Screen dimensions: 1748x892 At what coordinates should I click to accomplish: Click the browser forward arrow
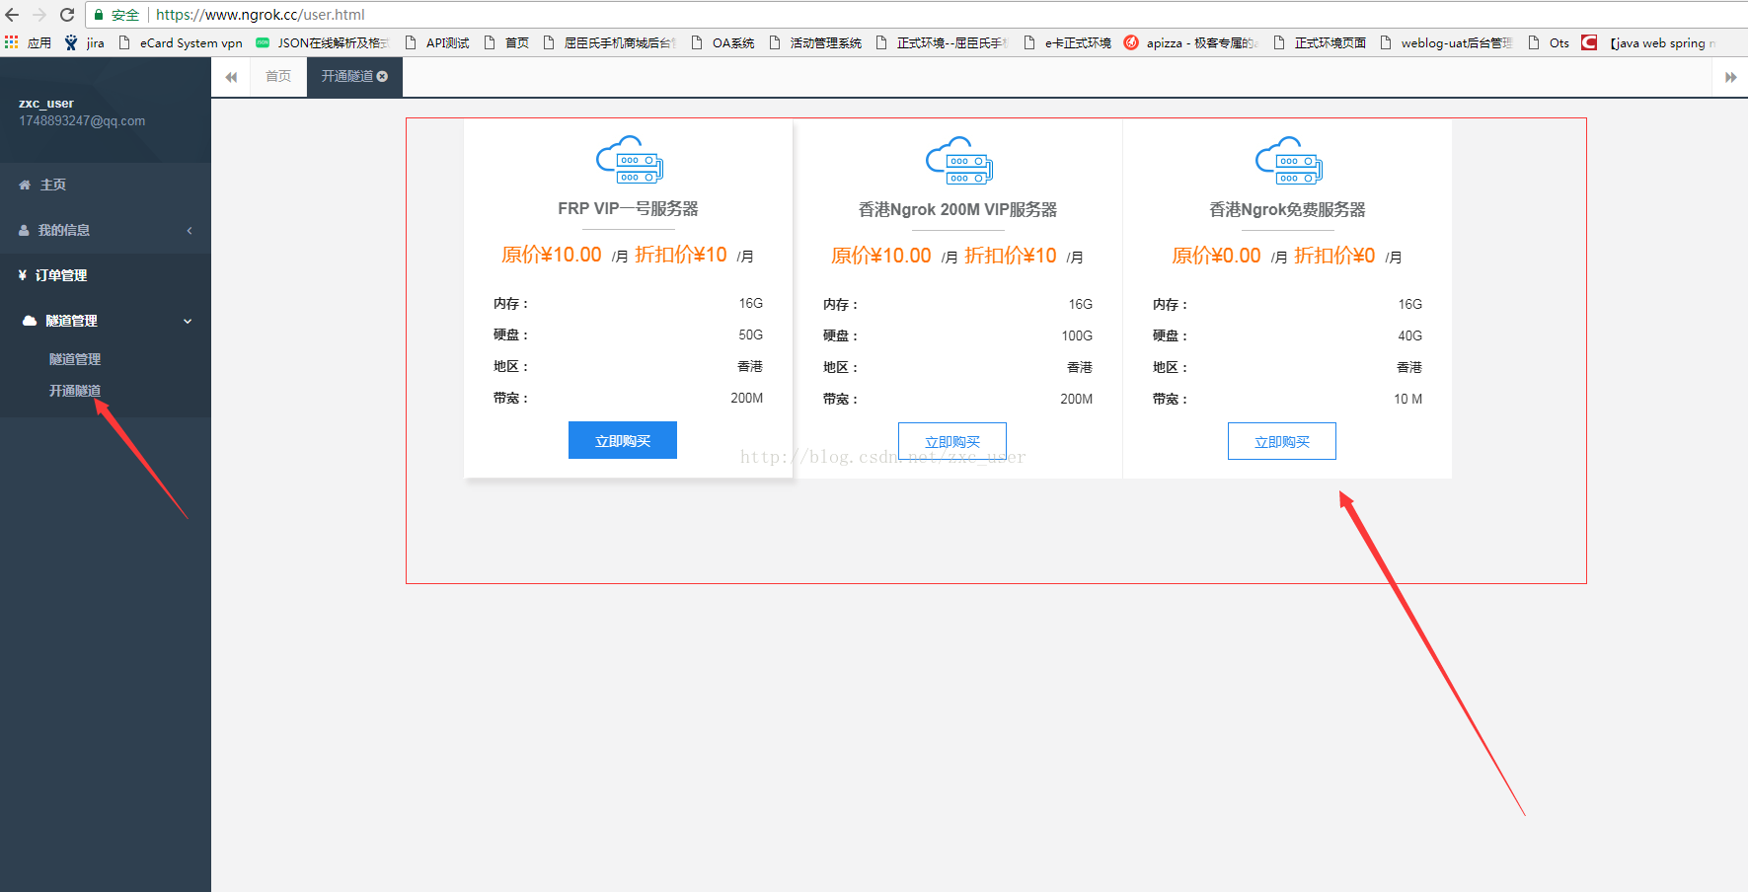[x=39, y=15]
